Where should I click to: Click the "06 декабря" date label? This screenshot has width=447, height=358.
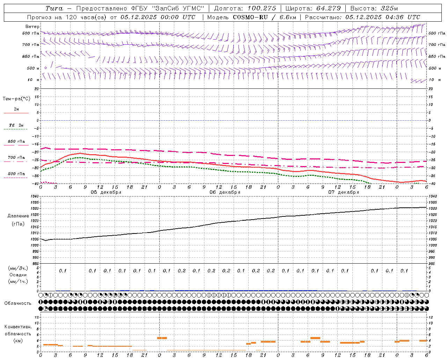coord(225,192)
